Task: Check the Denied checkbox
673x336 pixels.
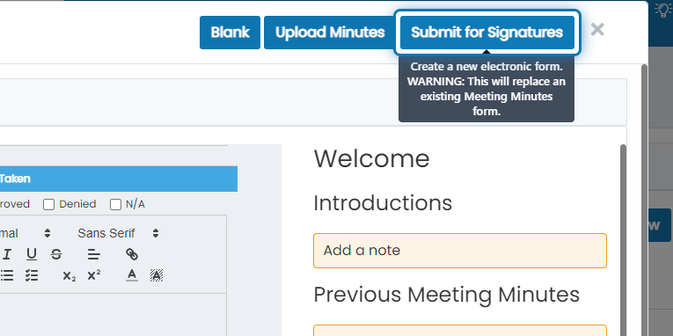Action: 49,205
